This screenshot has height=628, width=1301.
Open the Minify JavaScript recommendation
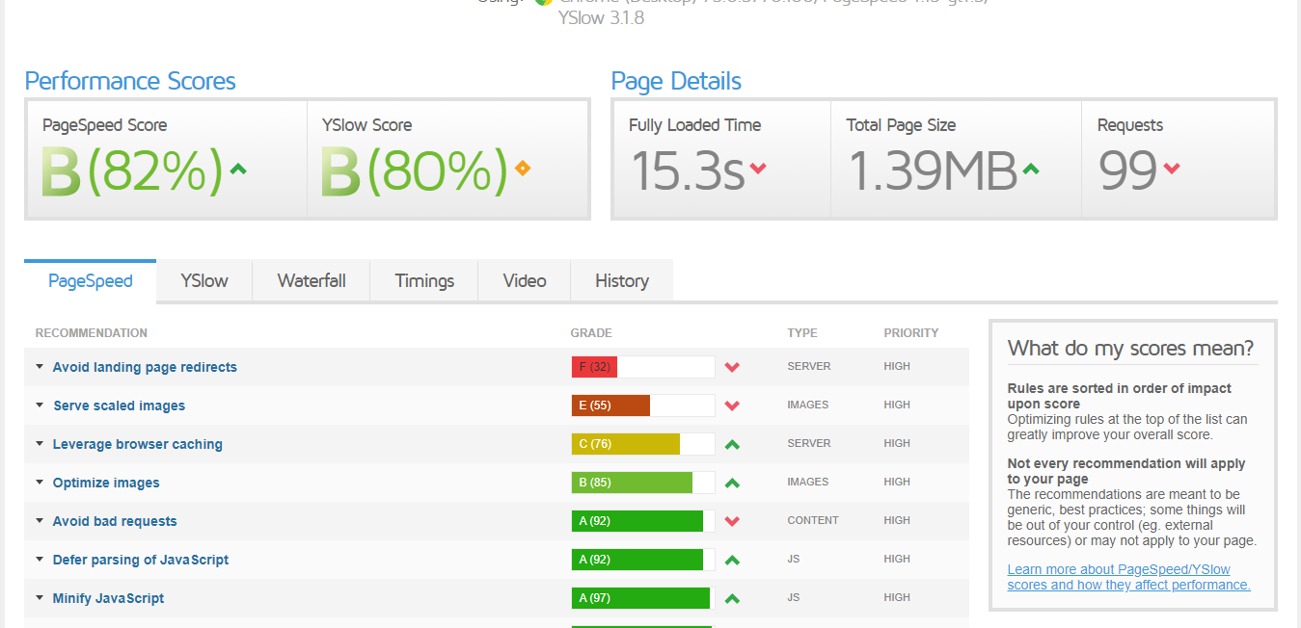[108, 598]
